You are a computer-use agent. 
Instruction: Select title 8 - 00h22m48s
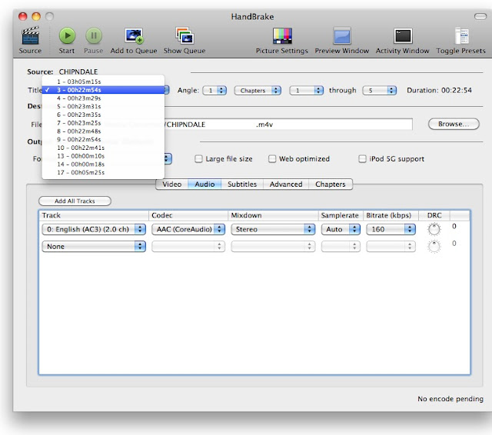click(x=103, y=131)
